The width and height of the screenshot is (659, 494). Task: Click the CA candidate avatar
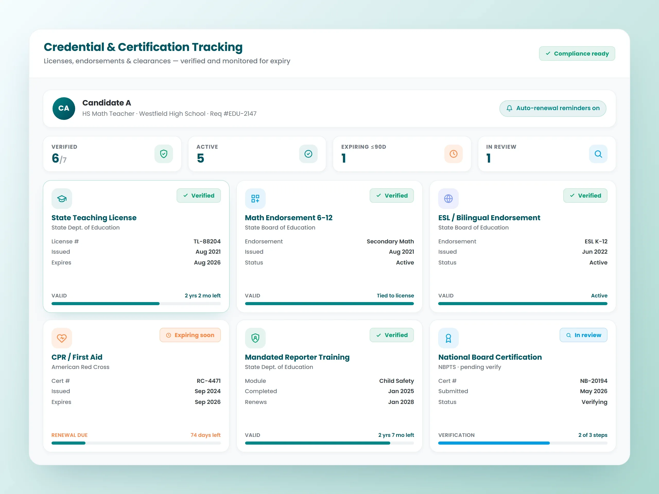tap(64, 108)
